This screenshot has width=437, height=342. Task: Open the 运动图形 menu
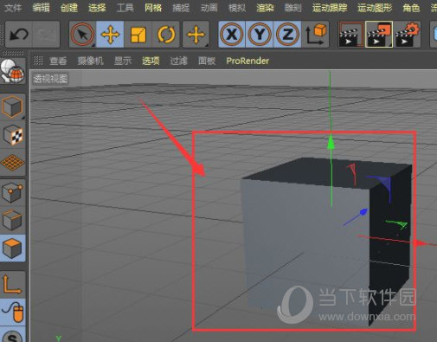click(375, 8)
